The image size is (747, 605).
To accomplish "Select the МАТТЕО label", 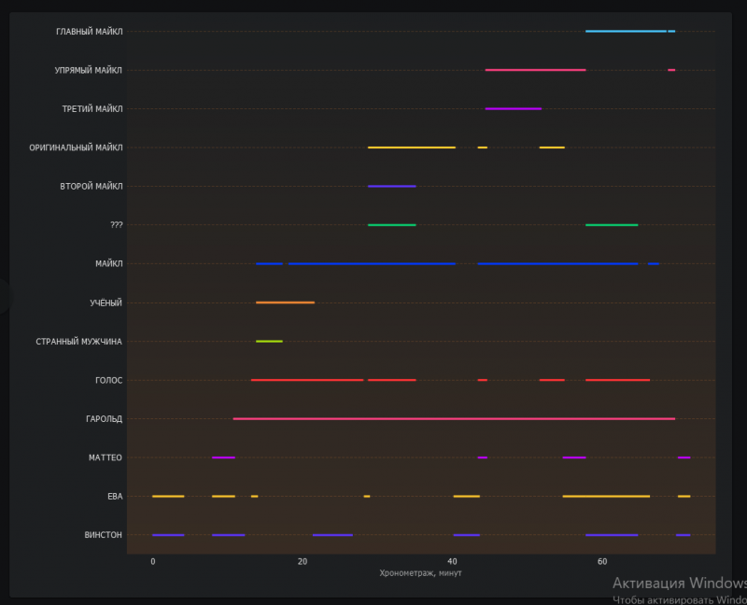I will point(106,457).
